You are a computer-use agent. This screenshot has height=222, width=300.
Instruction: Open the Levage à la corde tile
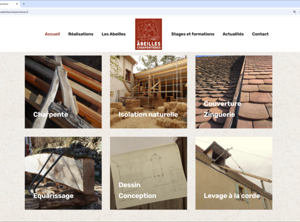click(234, 173)
